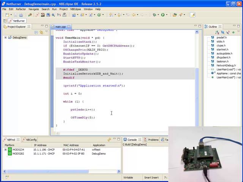The height and width of the screenshot is (182, 243).
Task: Open stdio.h include in the Outline
Action: (x=221, y=41)
